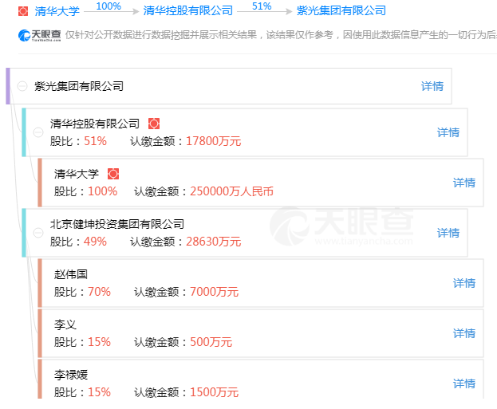View 详情 for 紫光集团有限公司

[432, 86]
